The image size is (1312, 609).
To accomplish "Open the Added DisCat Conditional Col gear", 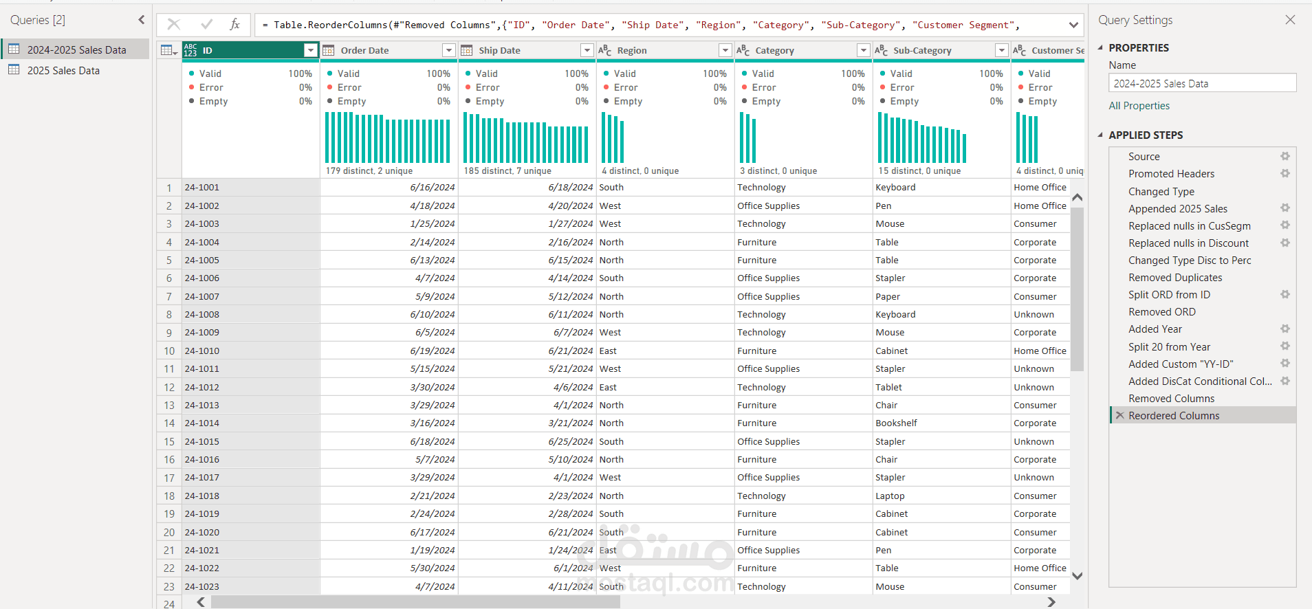I will pyautogui.click(x=1284, y=381).
